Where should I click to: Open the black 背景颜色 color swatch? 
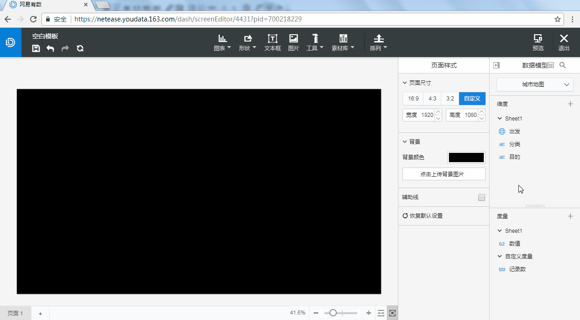pyautogui.click(x=466, y=157)
